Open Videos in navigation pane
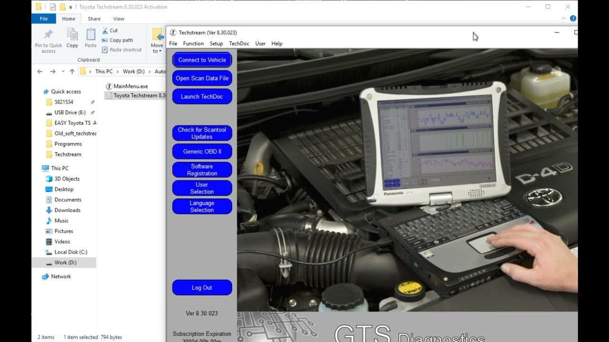 (x=62, y=242)
